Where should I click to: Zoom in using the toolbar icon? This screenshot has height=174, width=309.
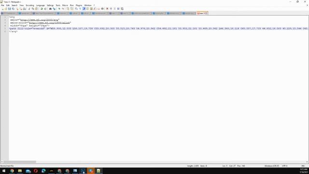click(x=59, y=9)
